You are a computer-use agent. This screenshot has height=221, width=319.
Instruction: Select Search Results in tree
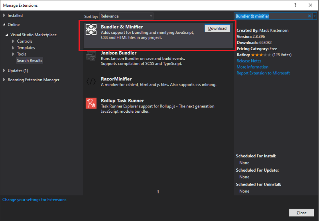coord(30,61)
